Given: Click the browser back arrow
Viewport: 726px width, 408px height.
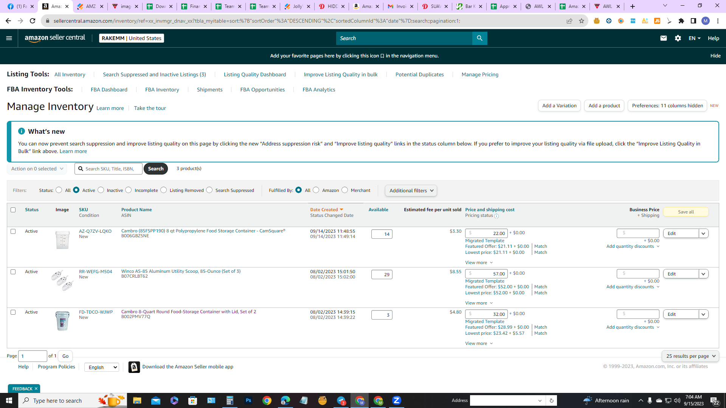Looking at the screenshot, I should point(8,21).
